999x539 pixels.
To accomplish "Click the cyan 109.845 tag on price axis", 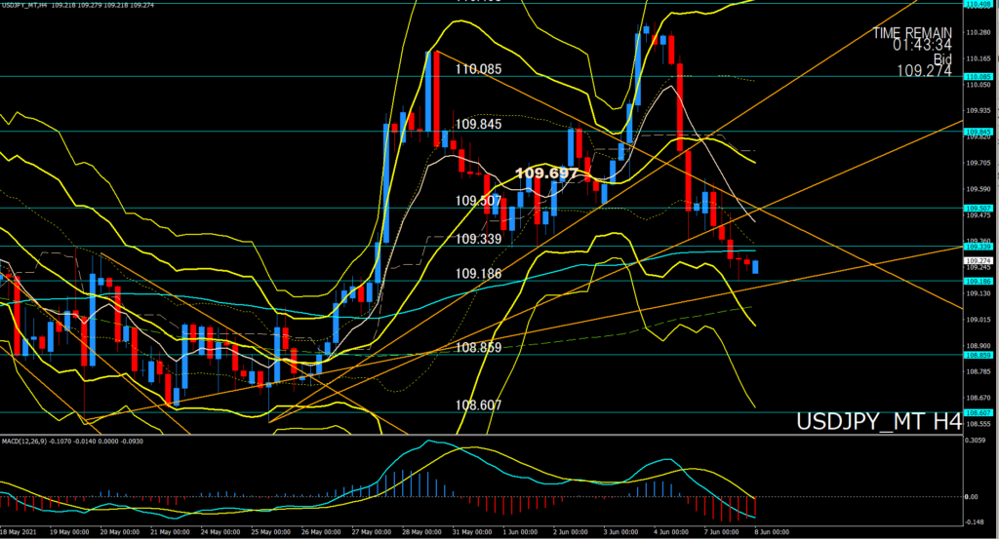I will 978,132.
